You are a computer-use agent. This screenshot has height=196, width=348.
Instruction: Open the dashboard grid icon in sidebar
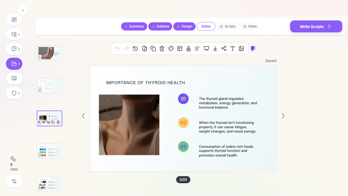[14, 20]
